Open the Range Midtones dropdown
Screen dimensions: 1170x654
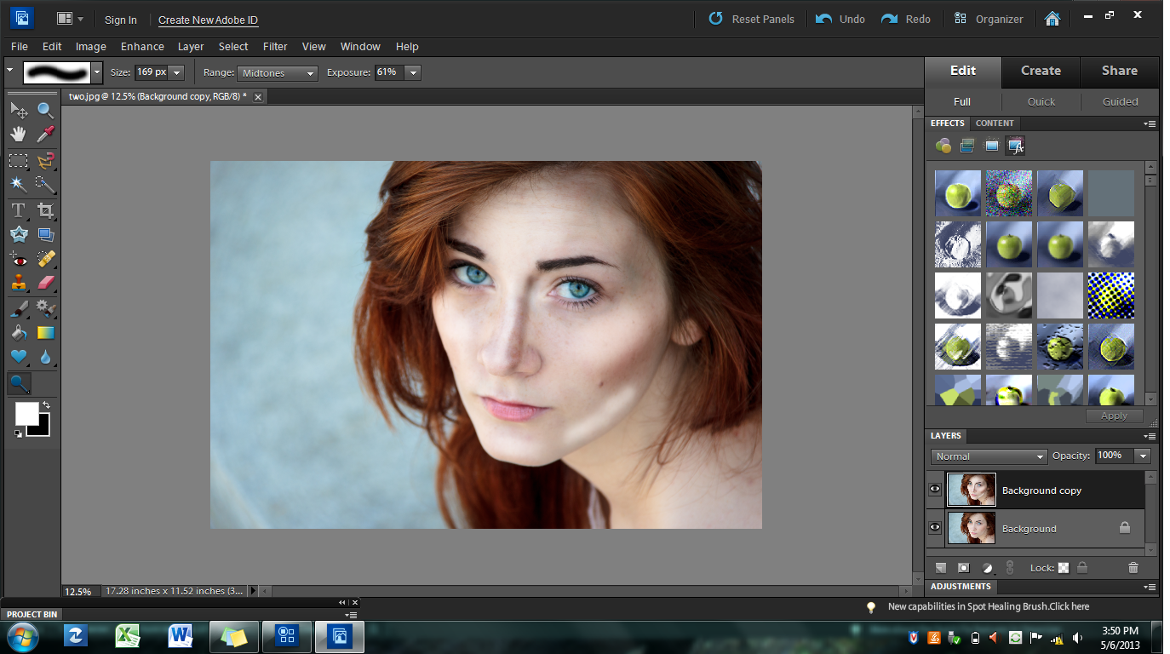(278, 73)
